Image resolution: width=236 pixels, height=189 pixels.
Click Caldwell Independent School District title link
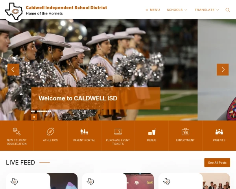pyautogui.click(x=66, y=7)
